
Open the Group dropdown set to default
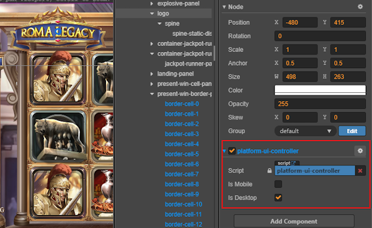(305, 131)
